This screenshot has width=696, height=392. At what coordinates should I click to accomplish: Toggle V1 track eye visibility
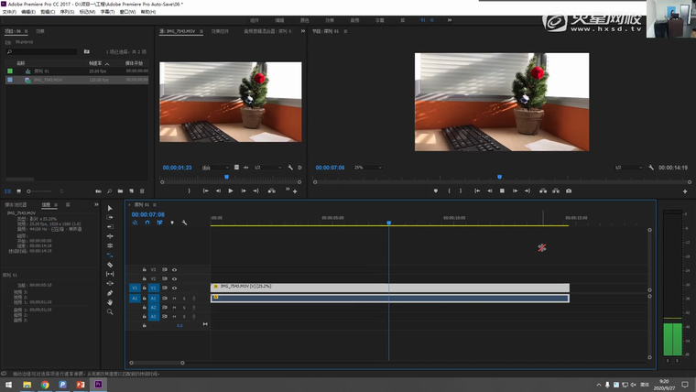coord(174,288)
